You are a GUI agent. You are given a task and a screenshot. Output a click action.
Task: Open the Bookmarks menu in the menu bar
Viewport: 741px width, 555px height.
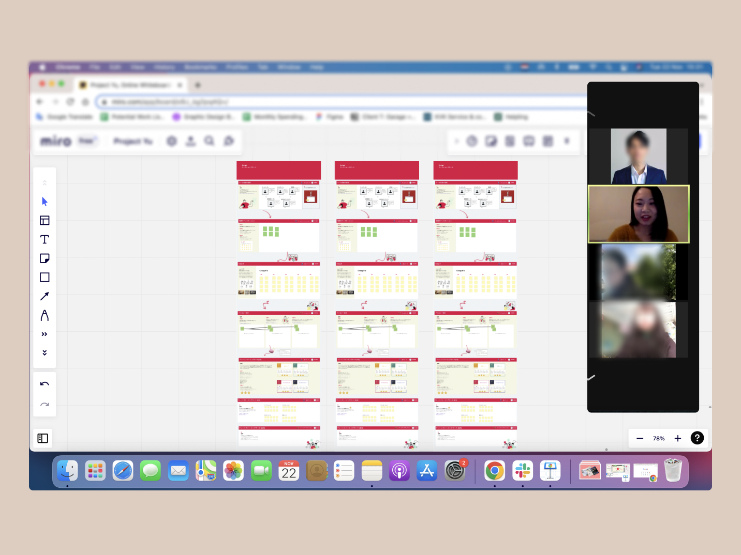click(200, 67)
